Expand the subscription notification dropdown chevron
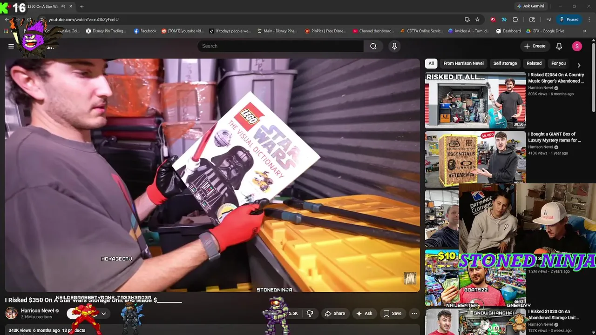Screen dimensions: 596x335 tap(103, 314)
